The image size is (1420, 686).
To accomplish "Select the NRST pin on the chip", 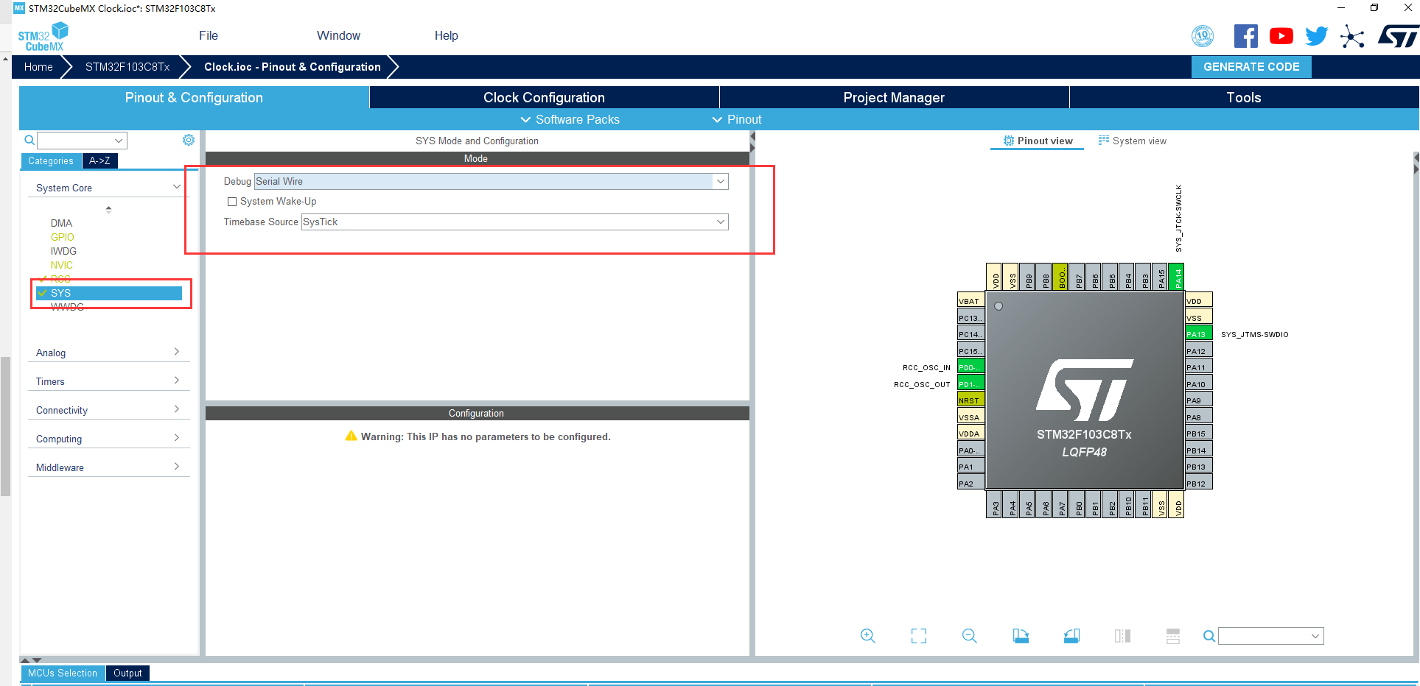I will tap(970, 400).
